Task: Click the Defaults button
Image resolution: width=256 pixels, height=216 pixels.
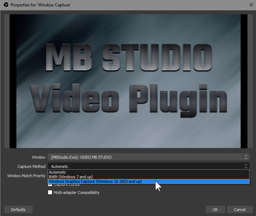Action: coord(19,210)
